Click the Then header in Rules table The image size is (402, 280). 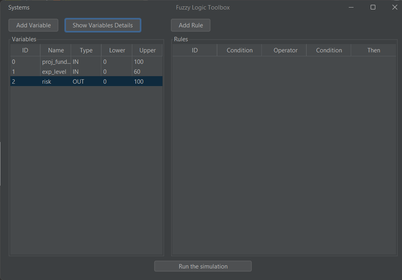373,50
